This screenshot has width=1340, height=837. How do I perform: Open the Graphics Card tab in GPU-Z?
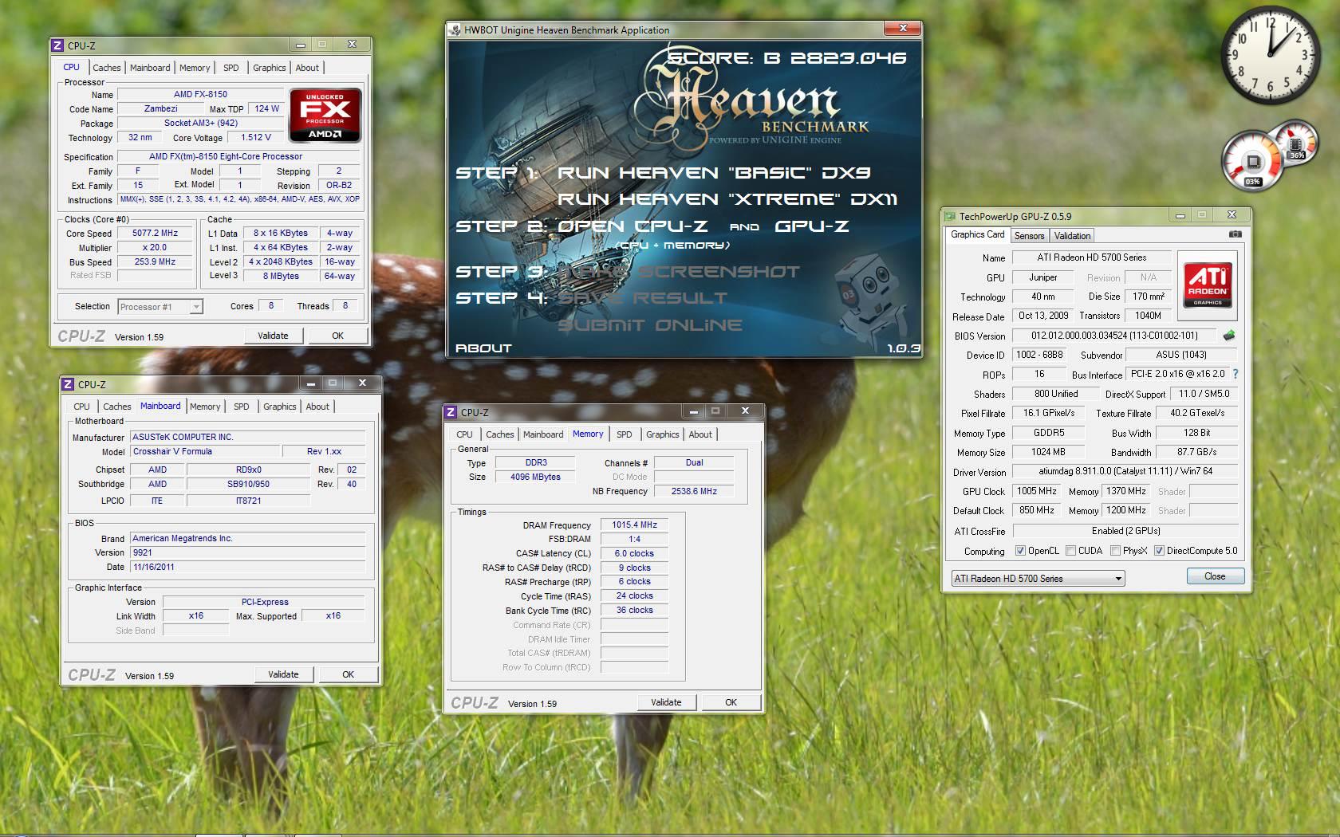[x=977, y=234]
